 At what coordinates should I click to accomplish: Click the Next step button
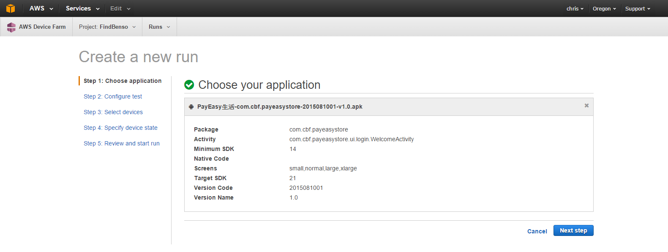573,230
